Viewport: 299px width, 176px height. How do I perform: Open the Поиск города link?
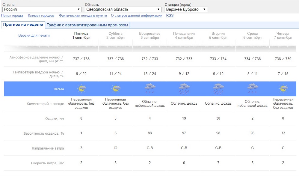pos(12,16)
